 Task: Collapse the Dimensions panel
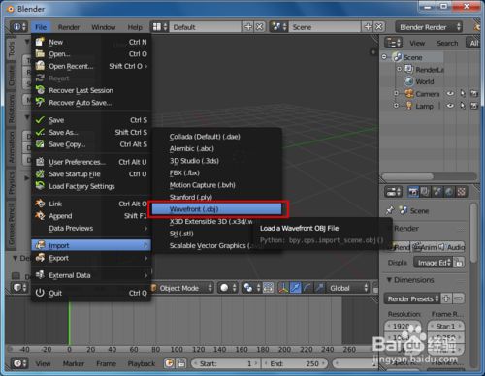point(389,280)
